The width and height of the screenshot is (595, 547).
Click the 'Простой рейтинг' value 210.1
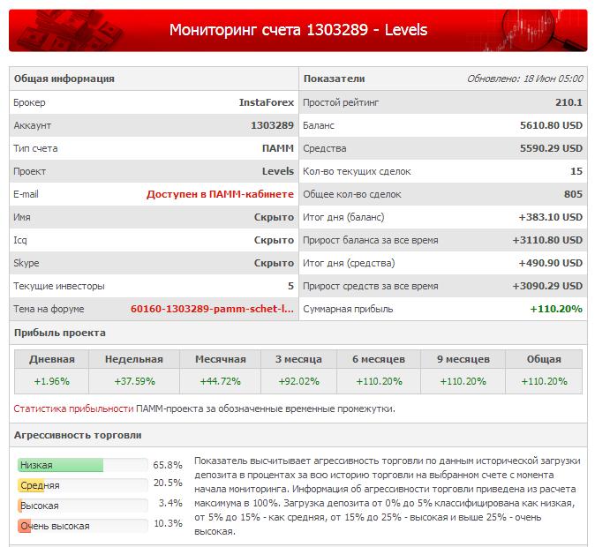point(569,102)
